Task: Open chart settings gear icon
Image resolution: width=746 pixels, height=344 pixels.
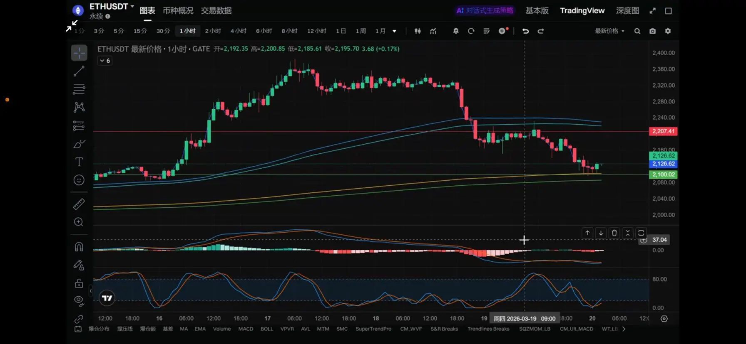Action: tap(668, 31)
